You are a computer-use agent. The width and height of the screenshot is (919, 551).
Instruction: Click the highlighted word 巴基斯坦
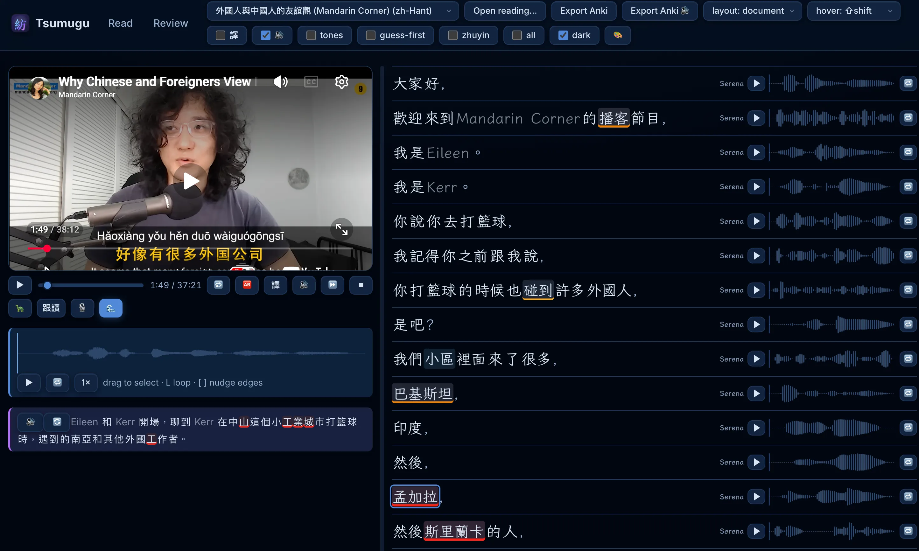pyautogui.click(x=423, y=394)
